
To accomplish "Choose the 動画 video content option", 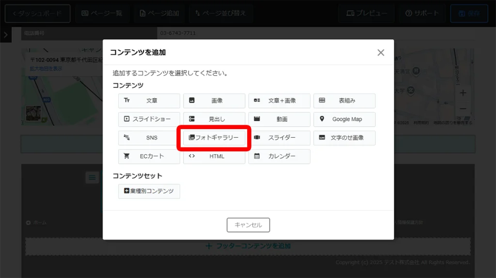I will pos(279,119).
